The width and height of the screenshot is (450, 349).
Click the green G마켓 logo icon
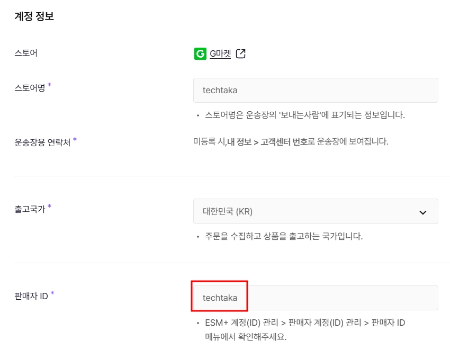[200, 53]
